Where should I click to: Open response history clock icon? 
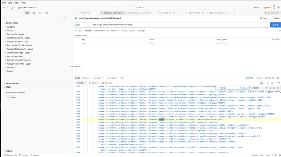[121, 78]
